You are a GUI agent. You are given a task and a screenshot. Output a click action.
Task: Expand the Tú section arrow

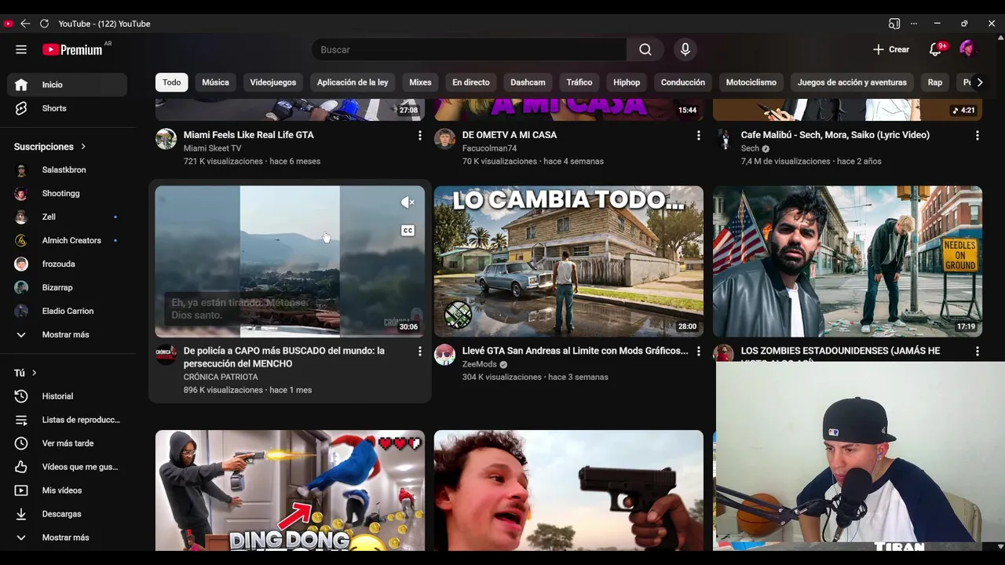(x=34, y=373)
